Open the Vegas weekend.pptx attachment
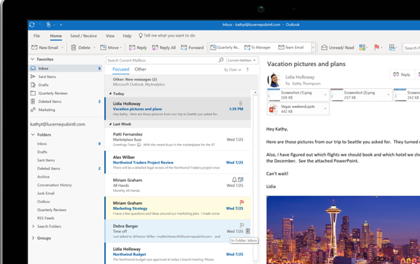 (x=298, y=109)
